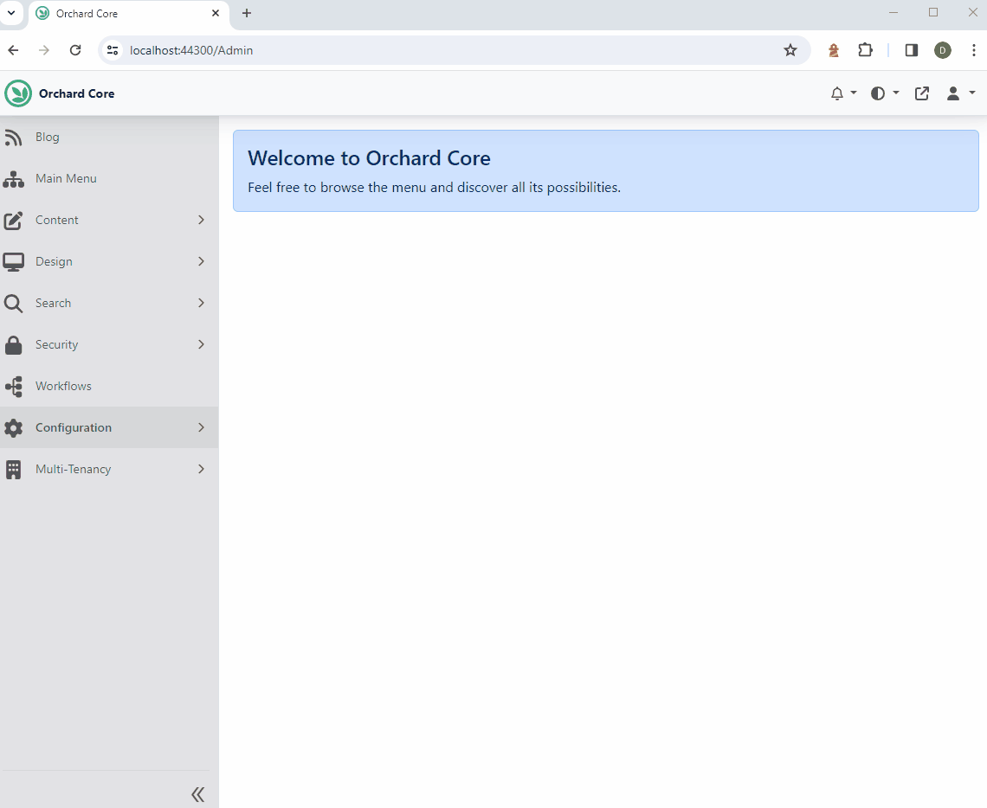
Task: Select the Multi-Tenancy menu label
Action: coord(73,469)
